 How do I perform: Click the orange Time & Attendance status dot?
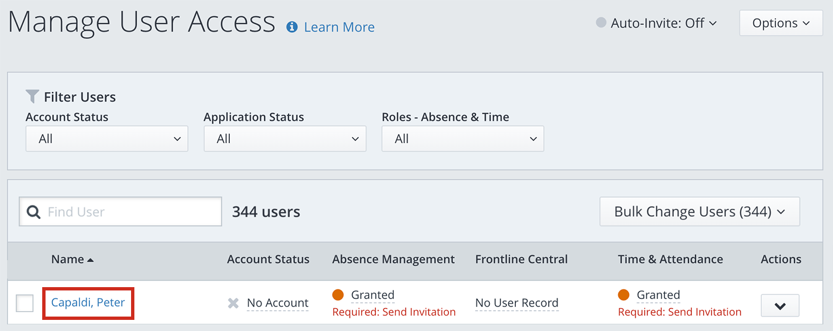click(624, 295)
